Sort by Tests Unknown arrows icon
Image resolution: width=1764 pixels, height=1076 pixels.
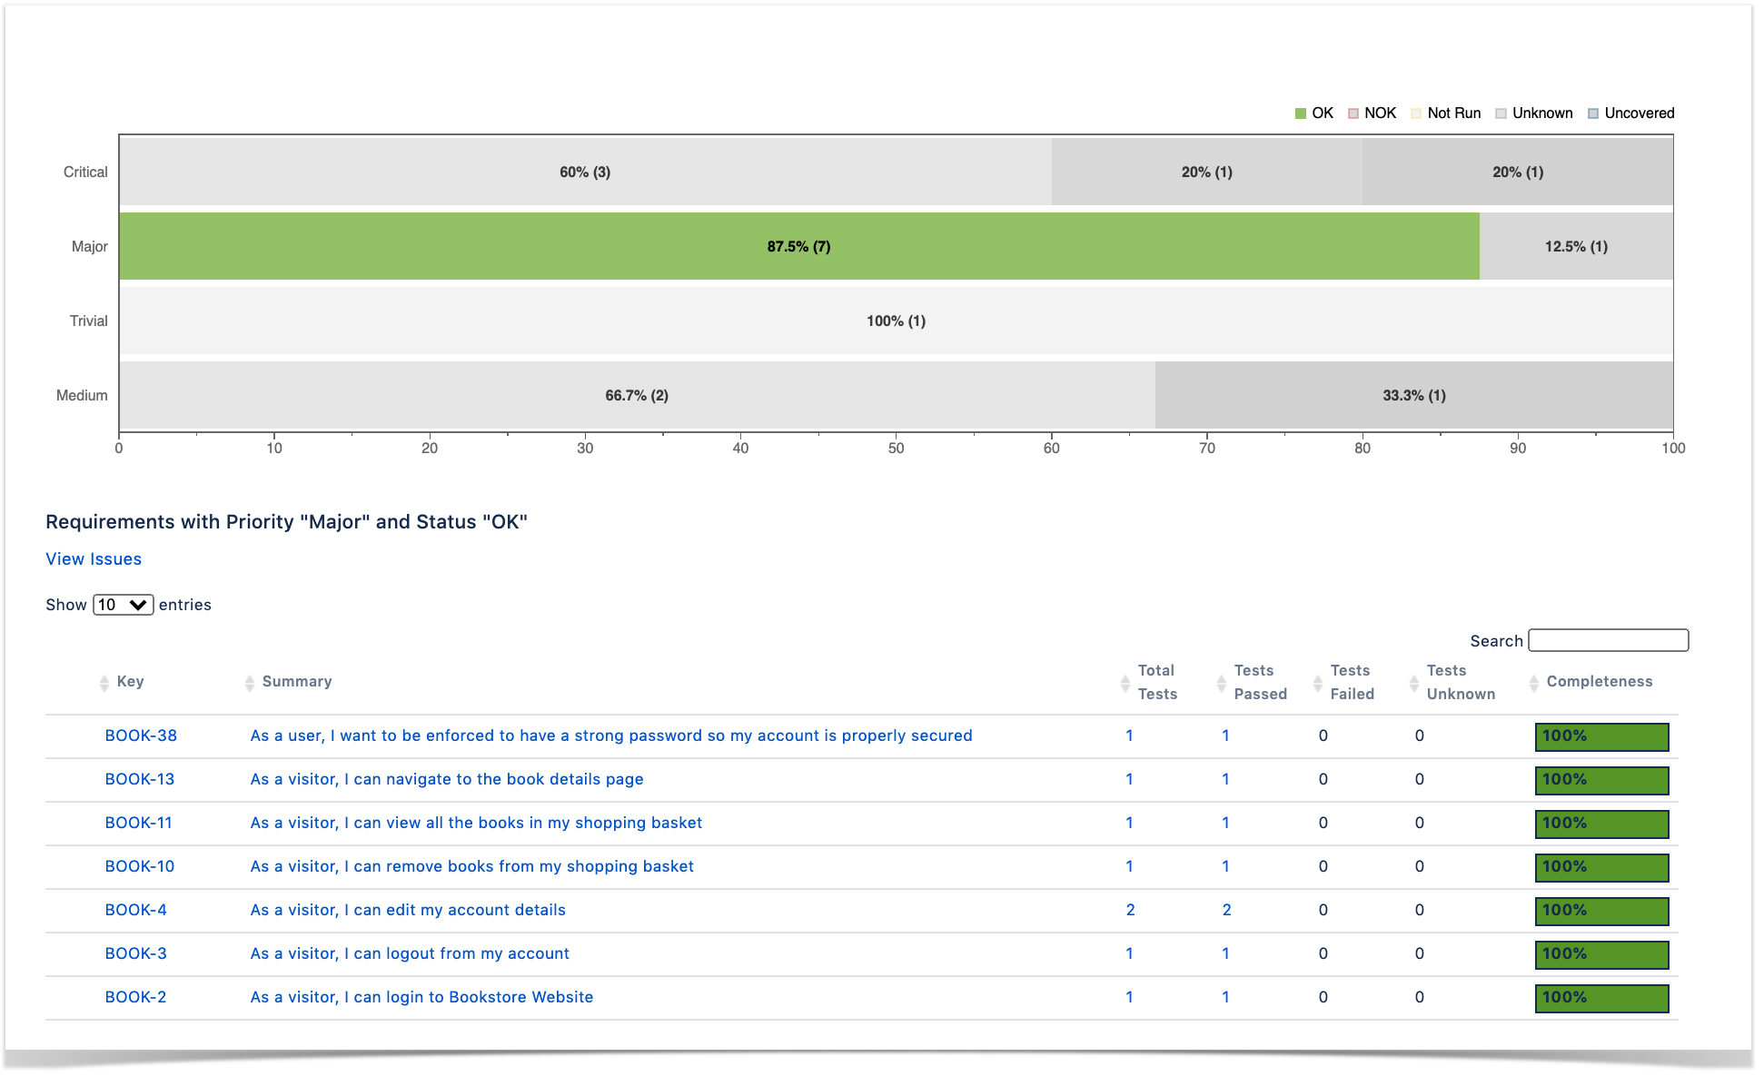1413,683
